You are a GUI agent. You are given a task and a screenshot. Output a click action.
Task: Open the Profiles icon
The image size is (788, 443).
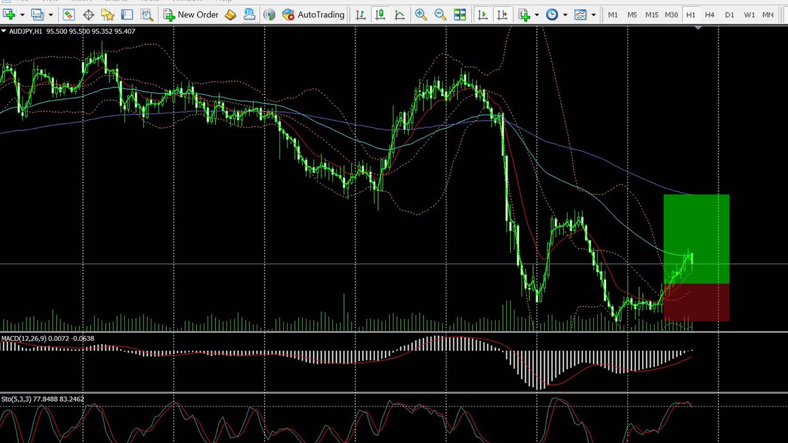pos(38,14)
